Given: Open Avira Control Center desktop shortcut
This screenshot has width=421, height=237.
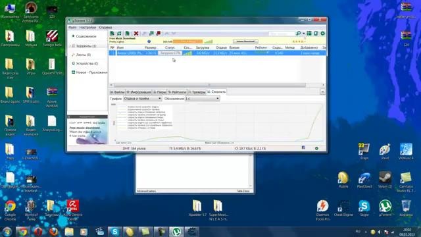Looking at the screenshot, I should click(73, 210).
